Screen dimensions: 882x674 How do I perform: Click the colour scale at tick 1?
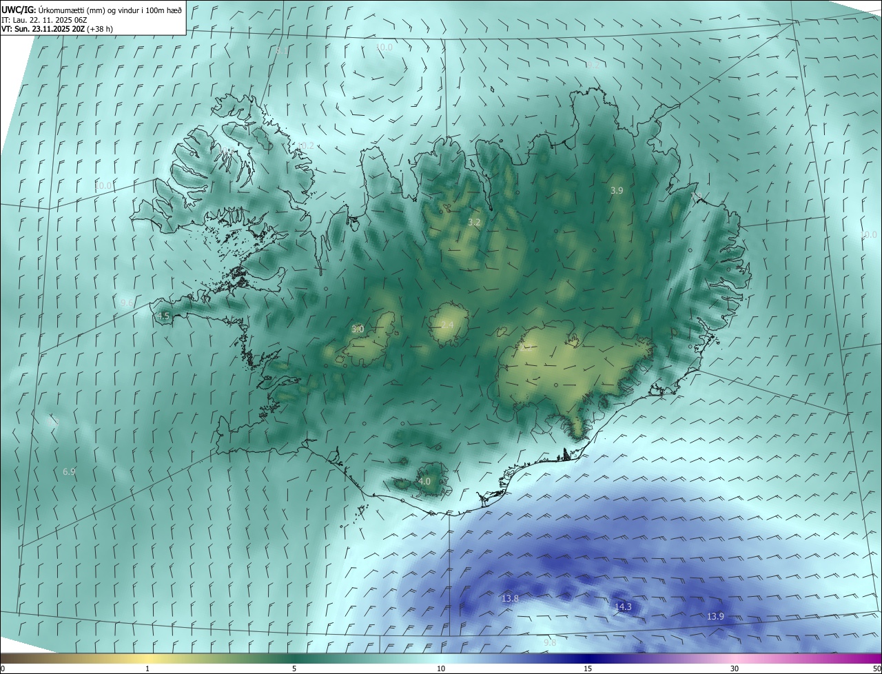(x=147, y=668)
